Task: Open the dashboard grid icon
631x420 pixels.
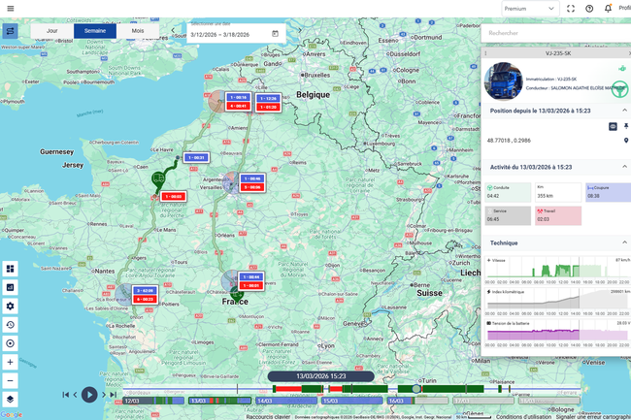Action: (10, 269)
